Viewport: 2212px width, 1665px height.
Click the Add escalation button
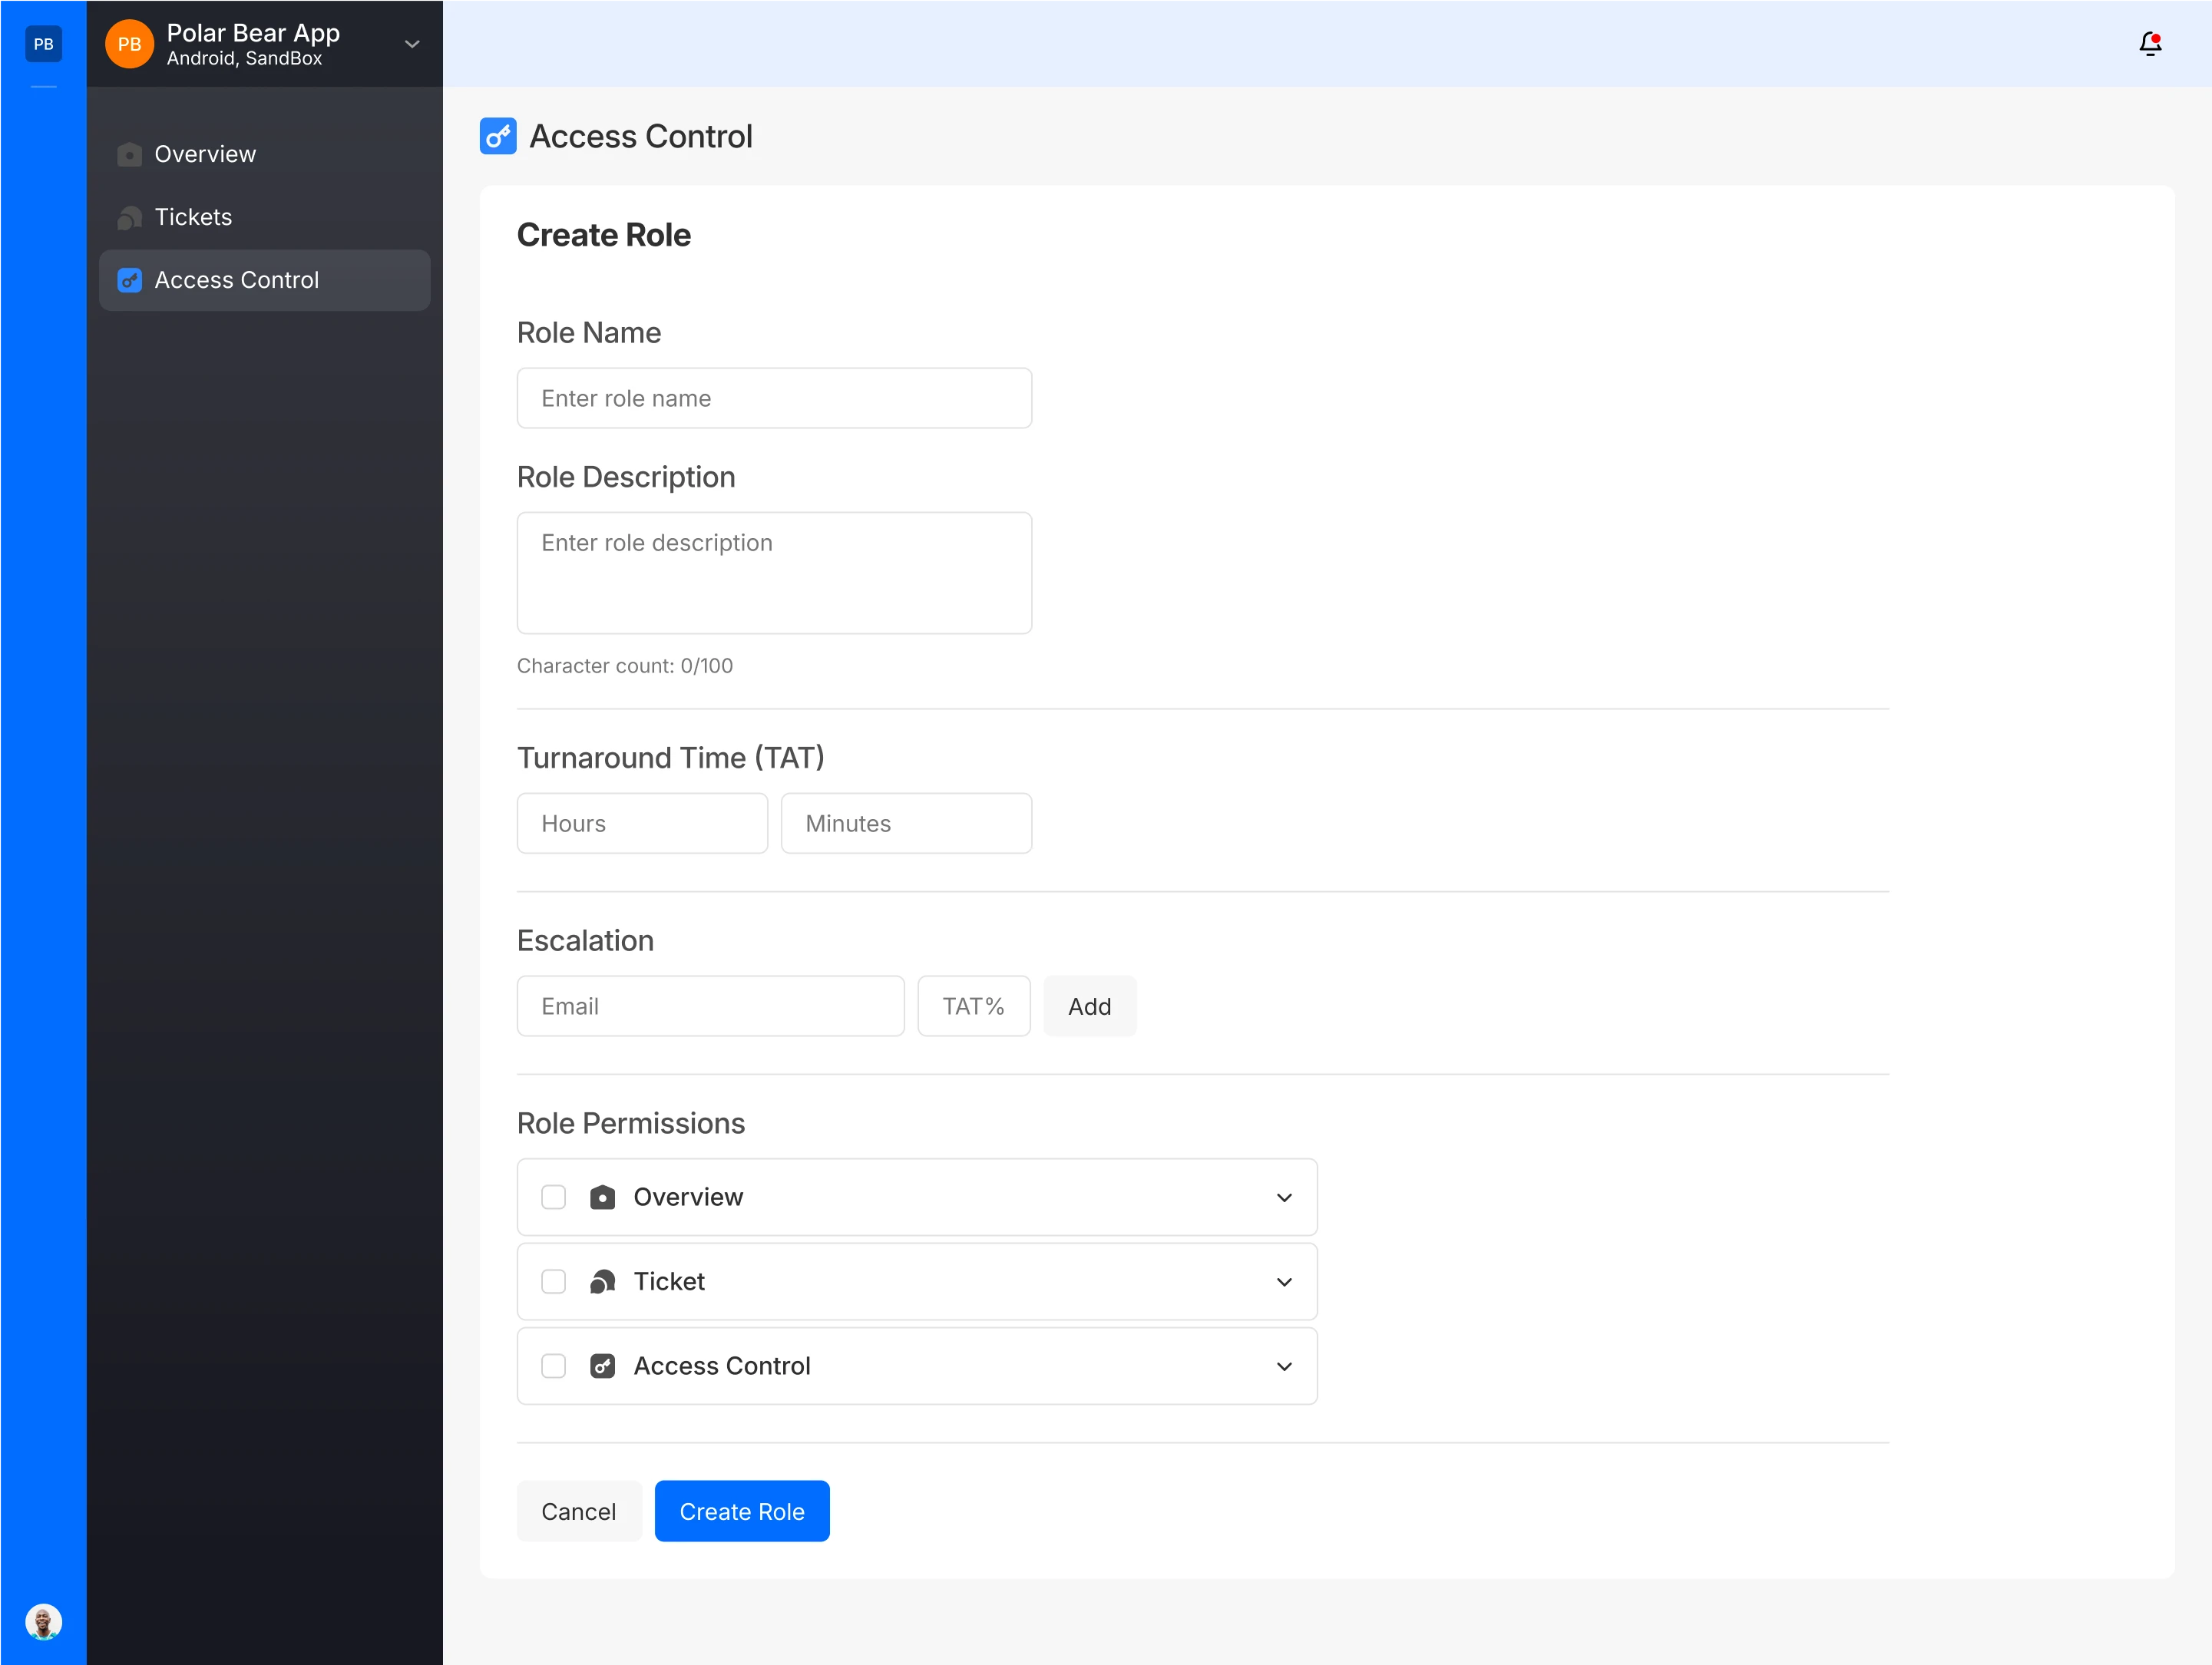(1089, 1006)
